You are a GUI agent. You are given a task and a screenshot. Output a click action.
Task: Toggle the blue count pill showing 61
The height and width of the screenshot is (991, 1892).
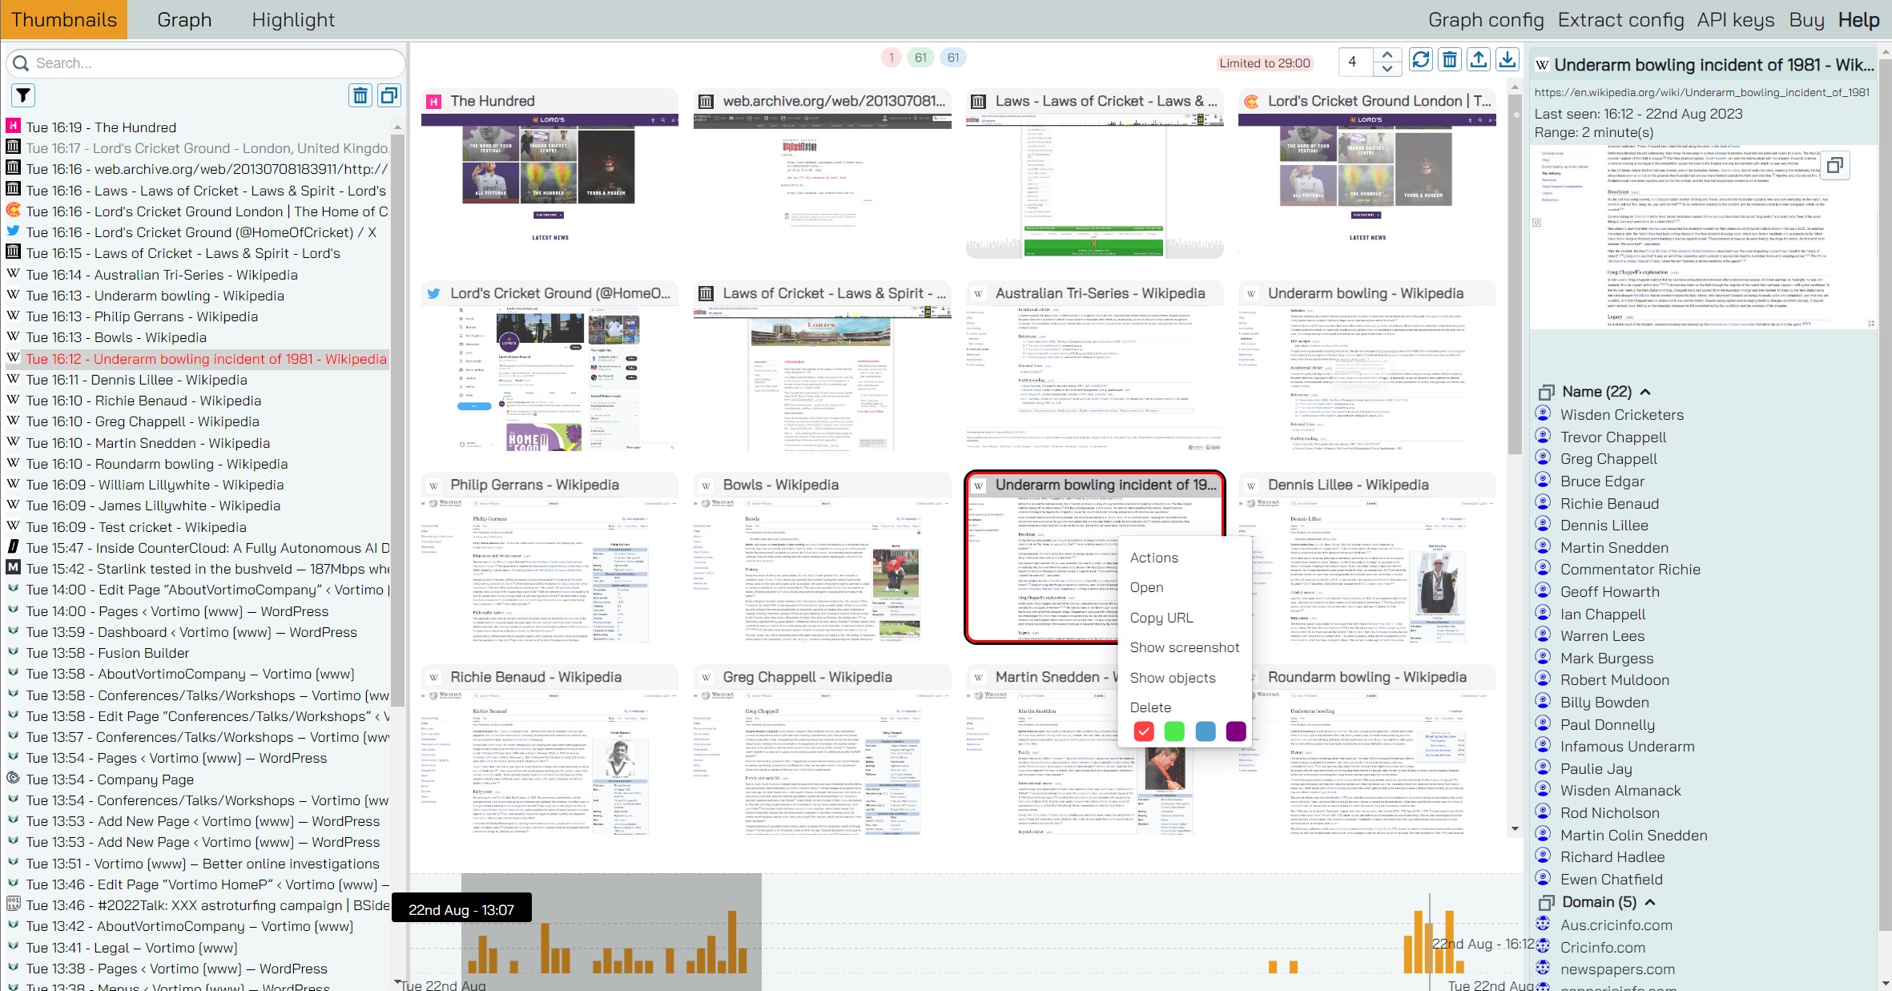(x=952, y=58)
